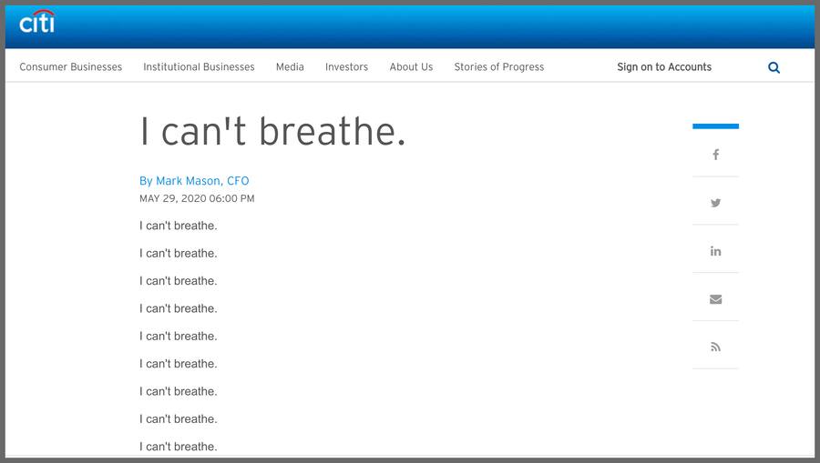Image resolution: width=820 pixels, height=463 pixels.
Task: Share the article on Facebook
Action: [x=715, y=155]
